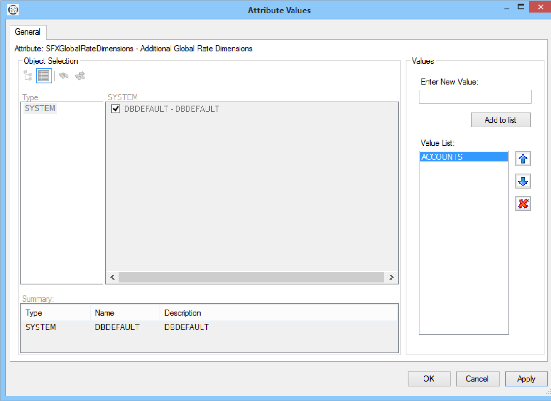Click the find next binoculars icon
The height and width of the screenshot is (401, 551).
[80, 76]
